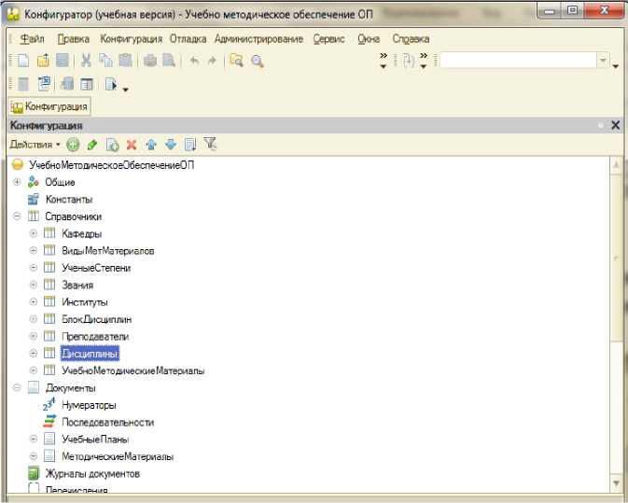Collapse the Справочники tree node
The image size is (628, 503).
18,217
